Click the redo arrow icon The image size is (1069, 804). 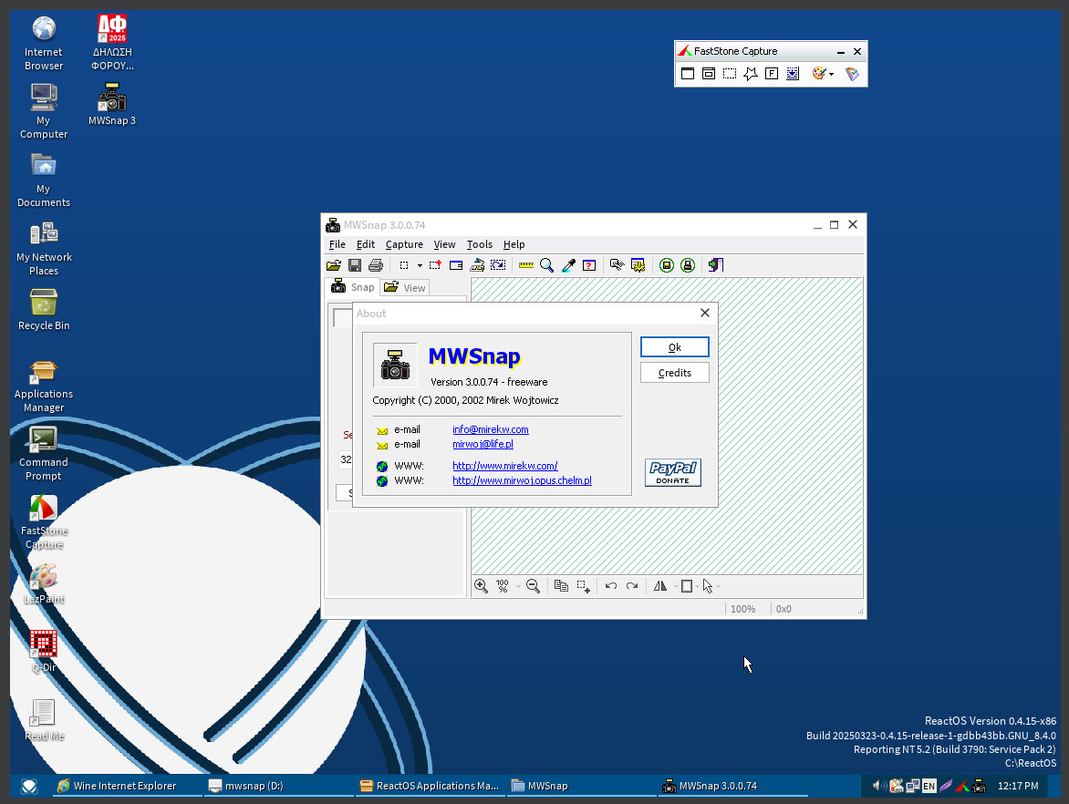click(632, 586)
